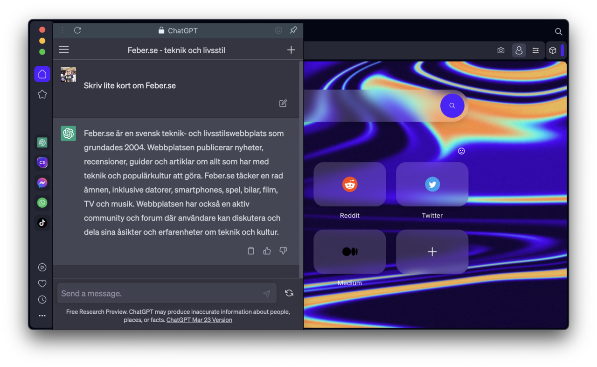Open the panel's vertical dots options

pyautogui.click(x=62, y=30)
